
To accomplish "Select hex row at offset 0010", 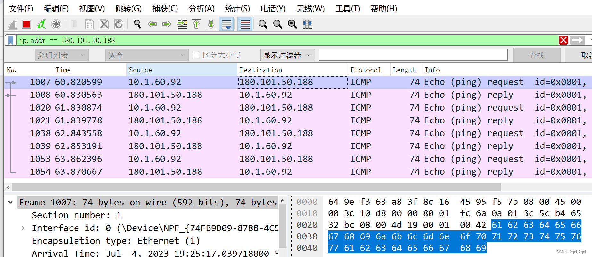I will click(439, 213).
